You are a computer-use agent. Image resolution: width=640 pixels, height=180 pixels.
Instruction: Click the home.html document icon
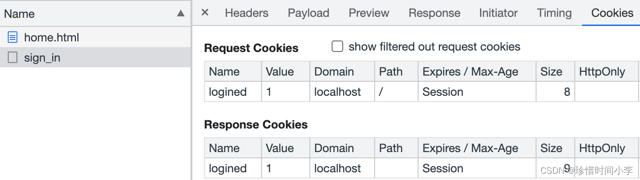coord(13,37)
